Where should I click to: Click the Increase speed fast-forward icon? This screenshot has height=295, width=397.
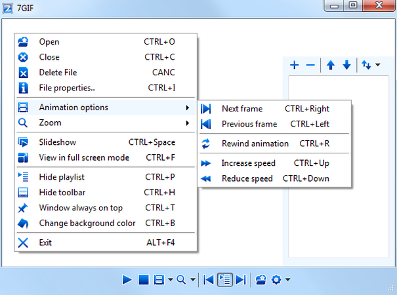coord(205,163)
